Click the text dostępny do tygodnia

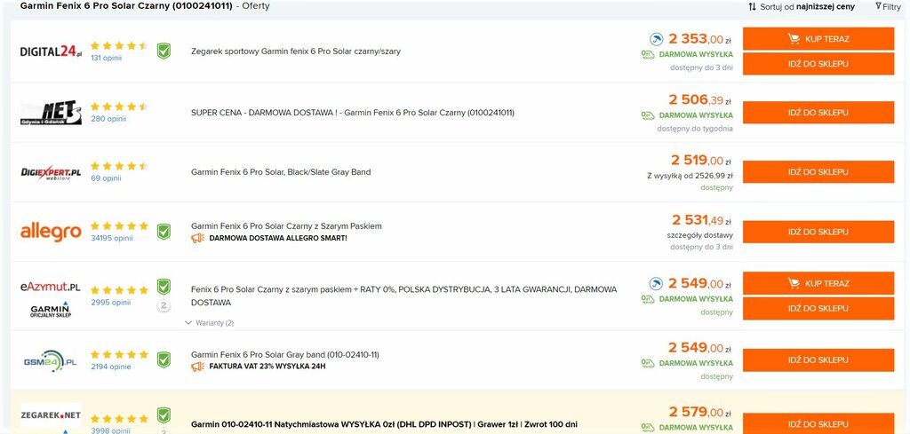click(695, 129)
